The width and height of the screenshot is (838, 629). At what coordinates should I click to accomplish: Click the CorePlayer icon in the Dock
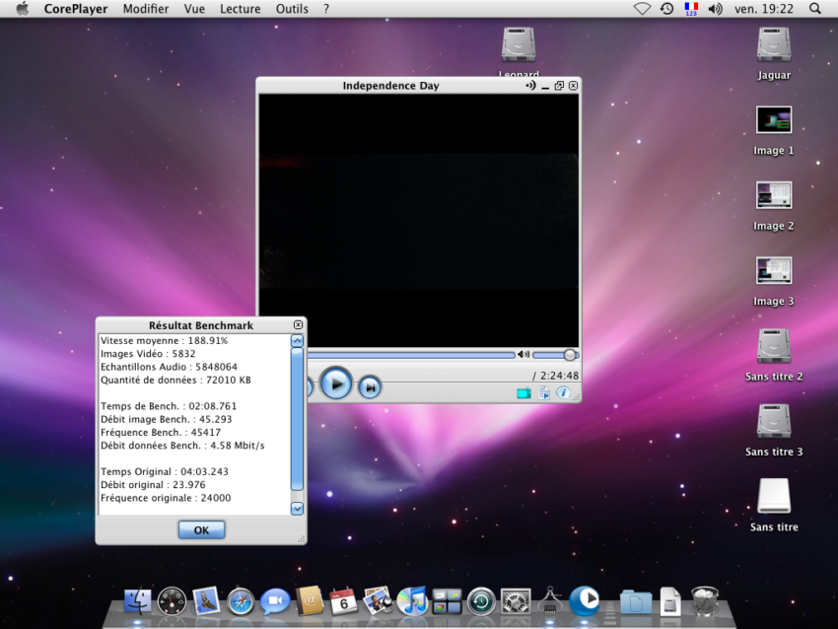point(585,600)
